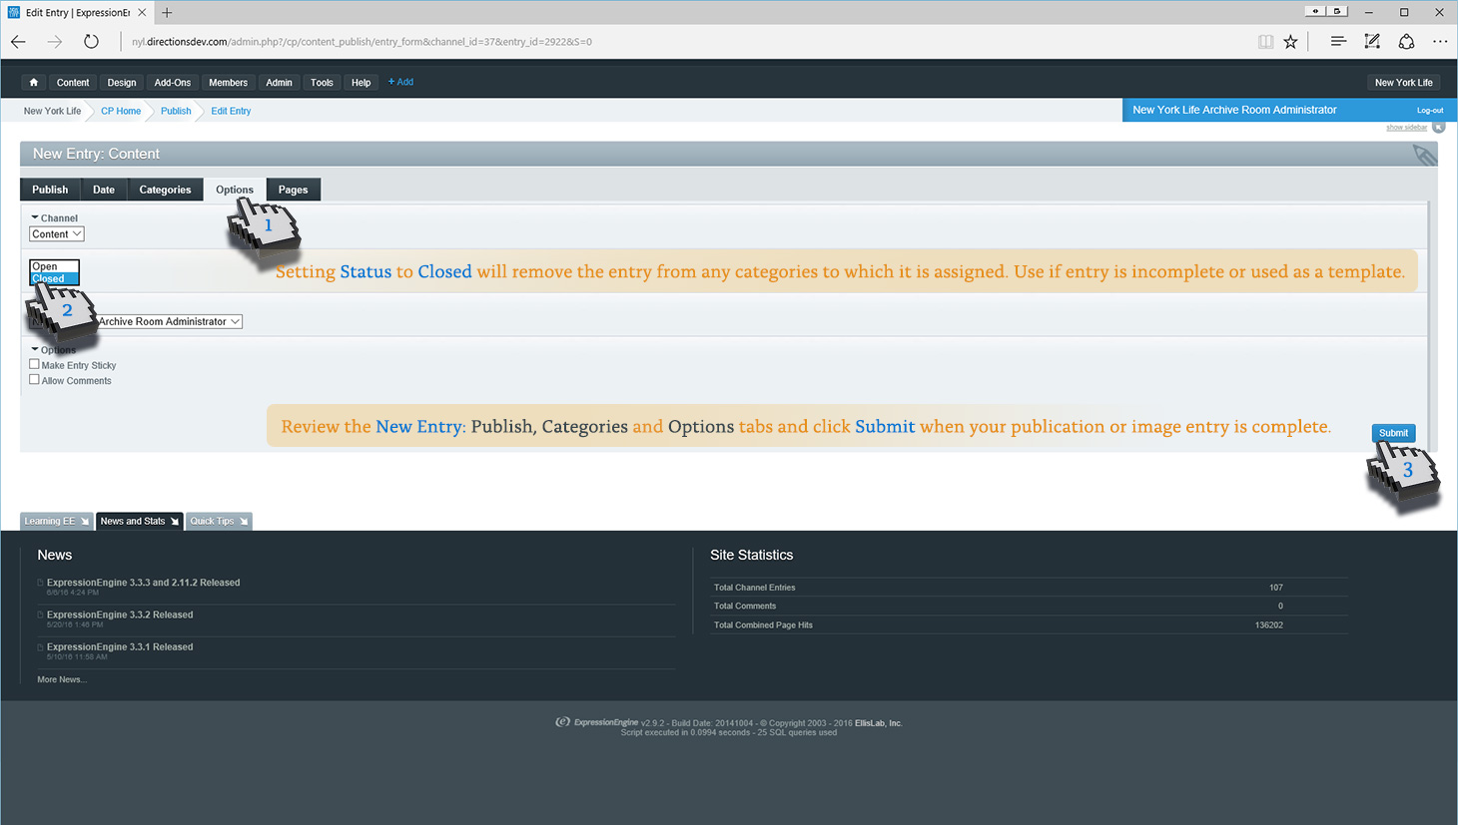Click the home icon in navigation bar
The image size is (1458, 825).
point(34,83)
